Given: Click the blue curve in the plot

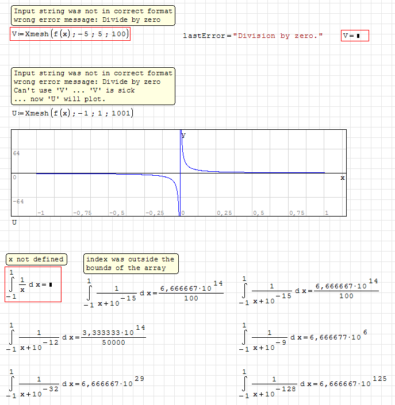Looking at the screenshot, I should tap(195, 167).
